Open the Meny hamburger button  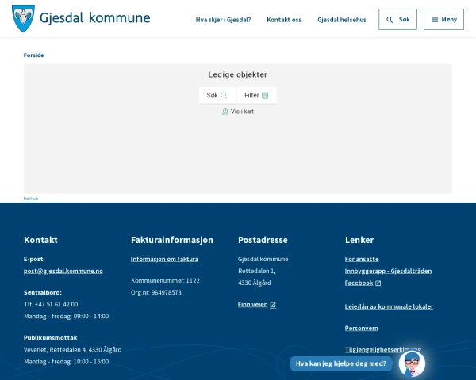(443, 19)
